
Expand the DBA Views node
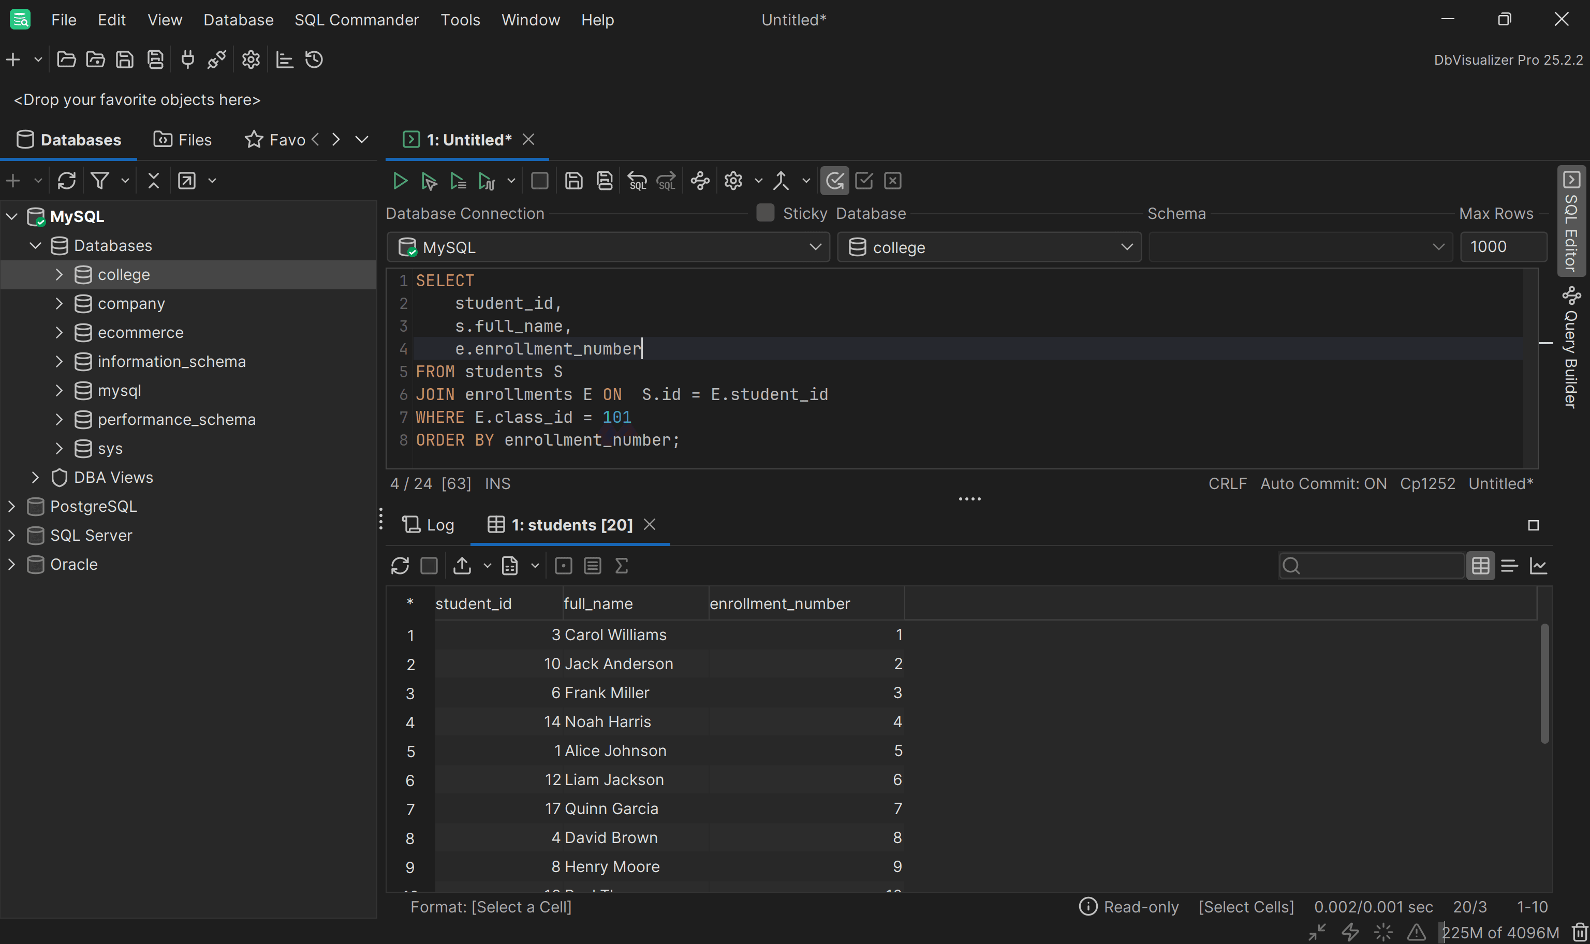pyautogui.click(x=36, y=478)
